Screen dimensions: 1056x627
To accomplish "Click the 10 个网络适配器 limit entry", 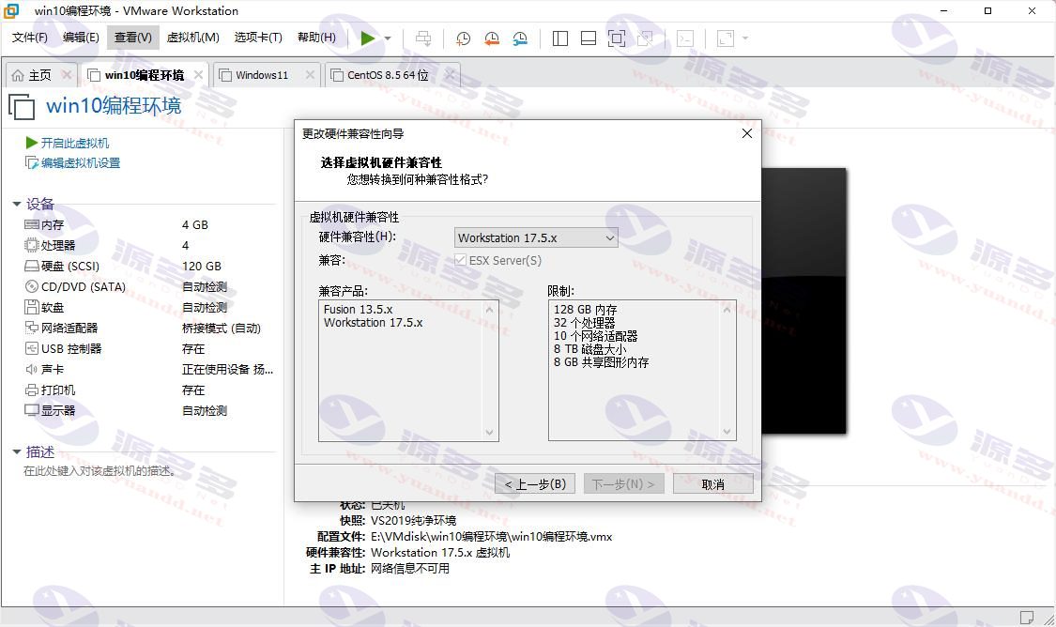I will coord(595,335).
